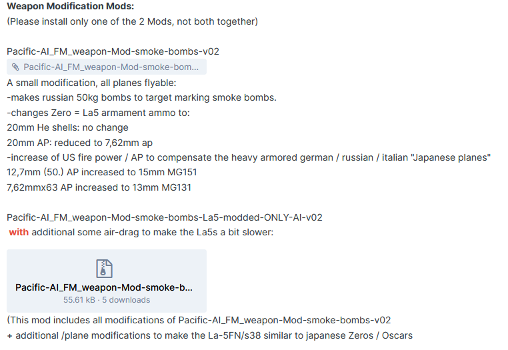Viewport: 508px width, 350px height.
Task: Click the '7,62mmx63 AP increased to 13mm' line
Action: (99, 187)
